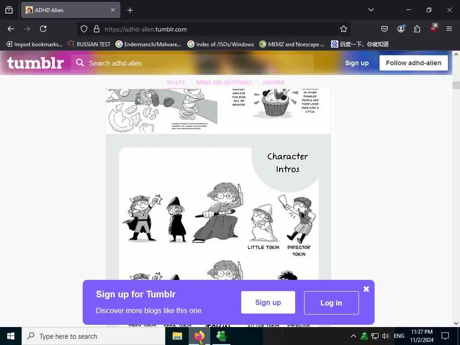The width and height of the screenshot is (460, 345).
Task: Open the green people app in taskbar
Action: click(x=221, y=336)
